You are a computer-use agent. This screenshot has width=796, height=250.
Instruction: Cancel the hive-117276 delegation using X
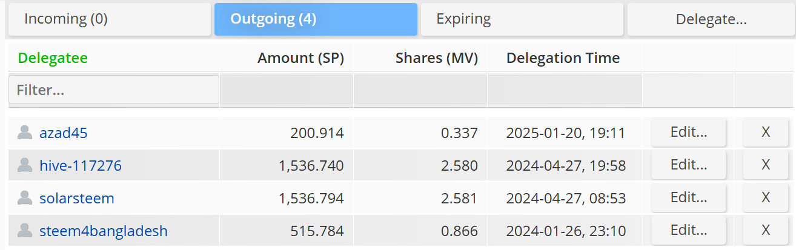point(765,165)
